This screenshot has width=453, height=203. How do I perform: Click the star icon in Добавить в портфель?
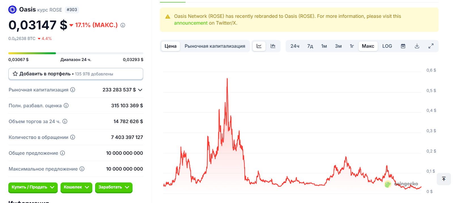click(x=15, y=74)
